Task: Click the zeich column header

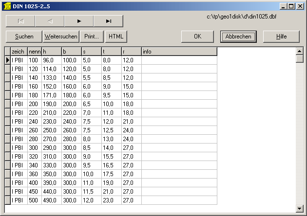Action: point(19,51)
